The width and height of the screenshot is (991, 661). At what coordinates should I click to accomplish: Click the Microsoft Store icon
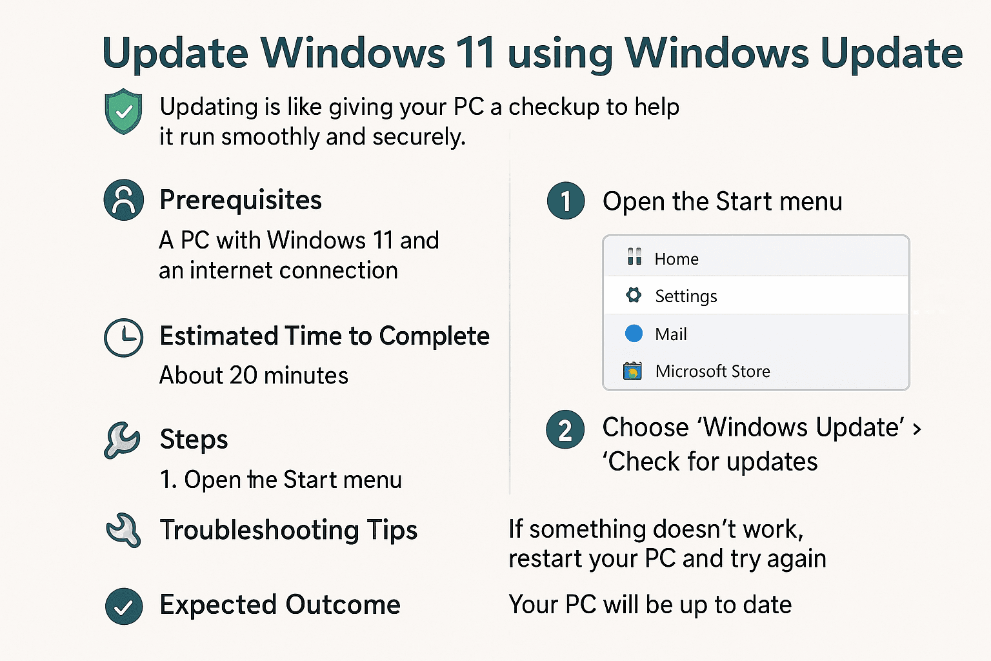tap(632, 371)
